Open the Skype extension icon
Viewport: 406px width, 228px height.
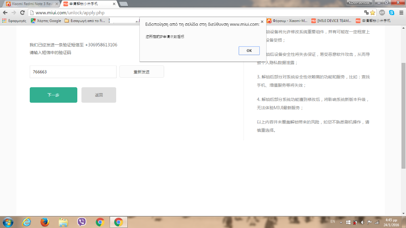click(x=391, y=12)
